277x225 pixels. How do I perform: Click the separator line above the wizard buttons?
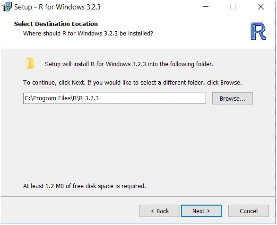pos(138,196)
